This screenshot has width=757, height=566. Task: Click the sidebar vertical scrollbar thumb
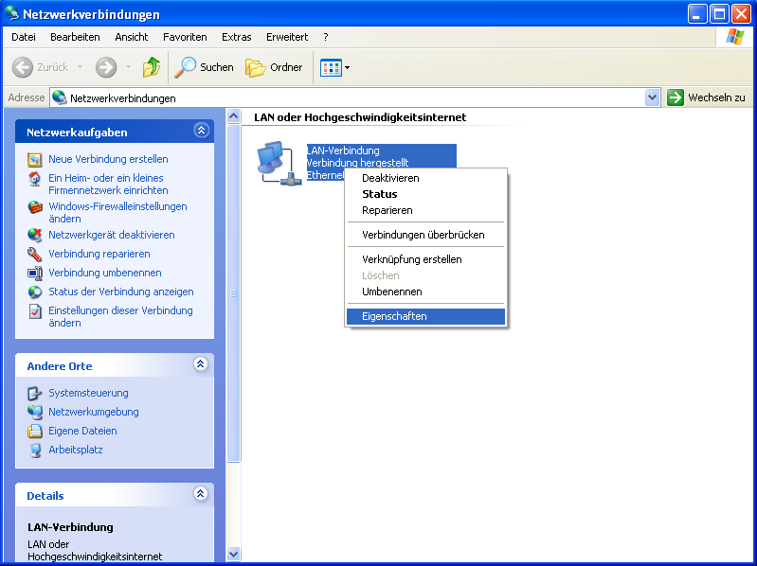pyautogui.click(x=234, y=293)
